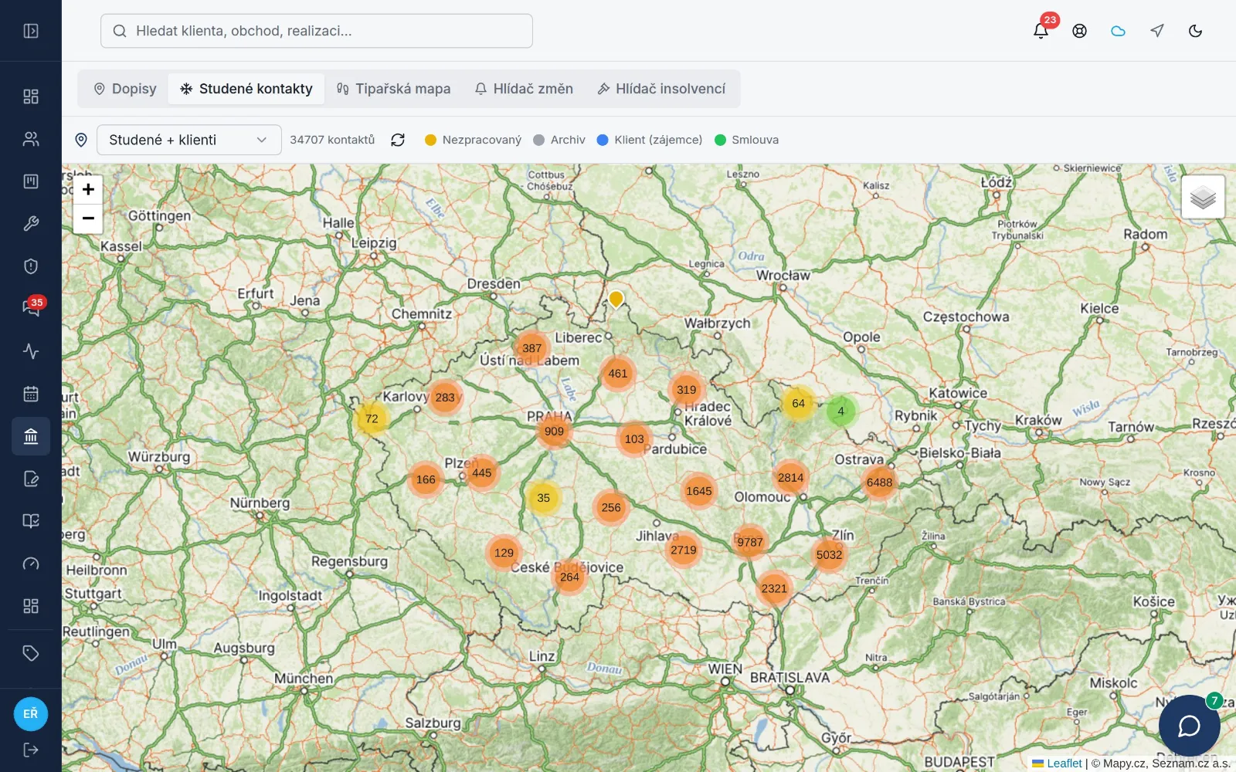
Task: Click the EŘ user avatar
Action: point(31,713)
